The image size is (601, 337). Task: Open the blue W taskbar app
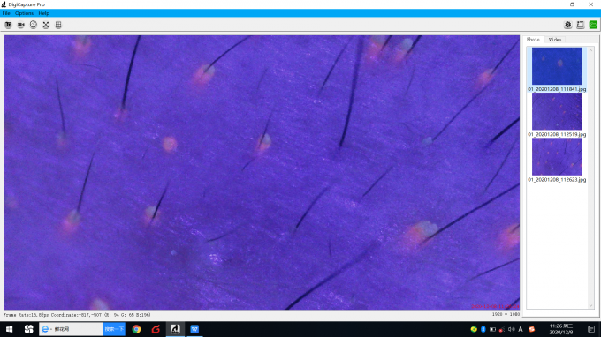pyautogui.click(x=194, y=329)
